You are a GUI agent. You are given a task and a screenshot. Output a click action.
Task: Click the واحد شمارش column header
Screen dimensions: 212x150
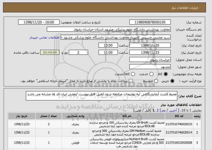pos(75,116)
